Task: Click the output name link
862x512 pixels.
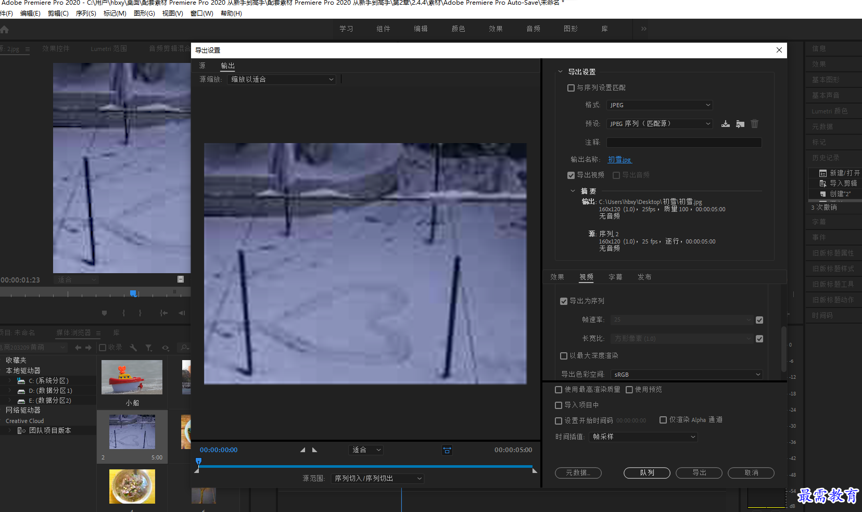Action: [x=619, y=160]
